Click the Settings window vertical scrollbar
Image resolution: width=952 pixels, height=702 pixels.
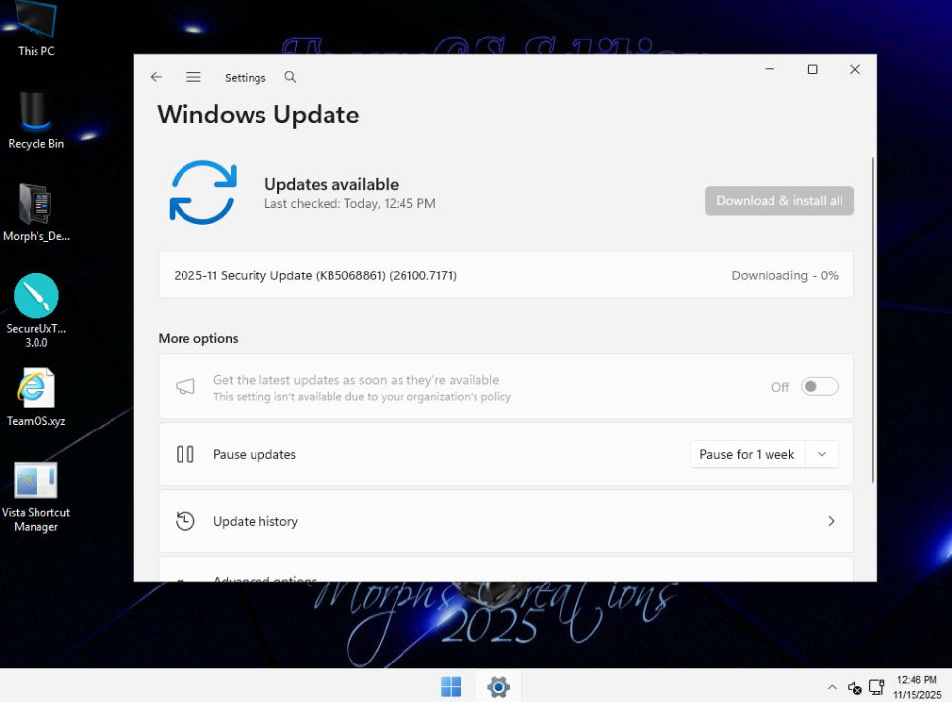872,316
